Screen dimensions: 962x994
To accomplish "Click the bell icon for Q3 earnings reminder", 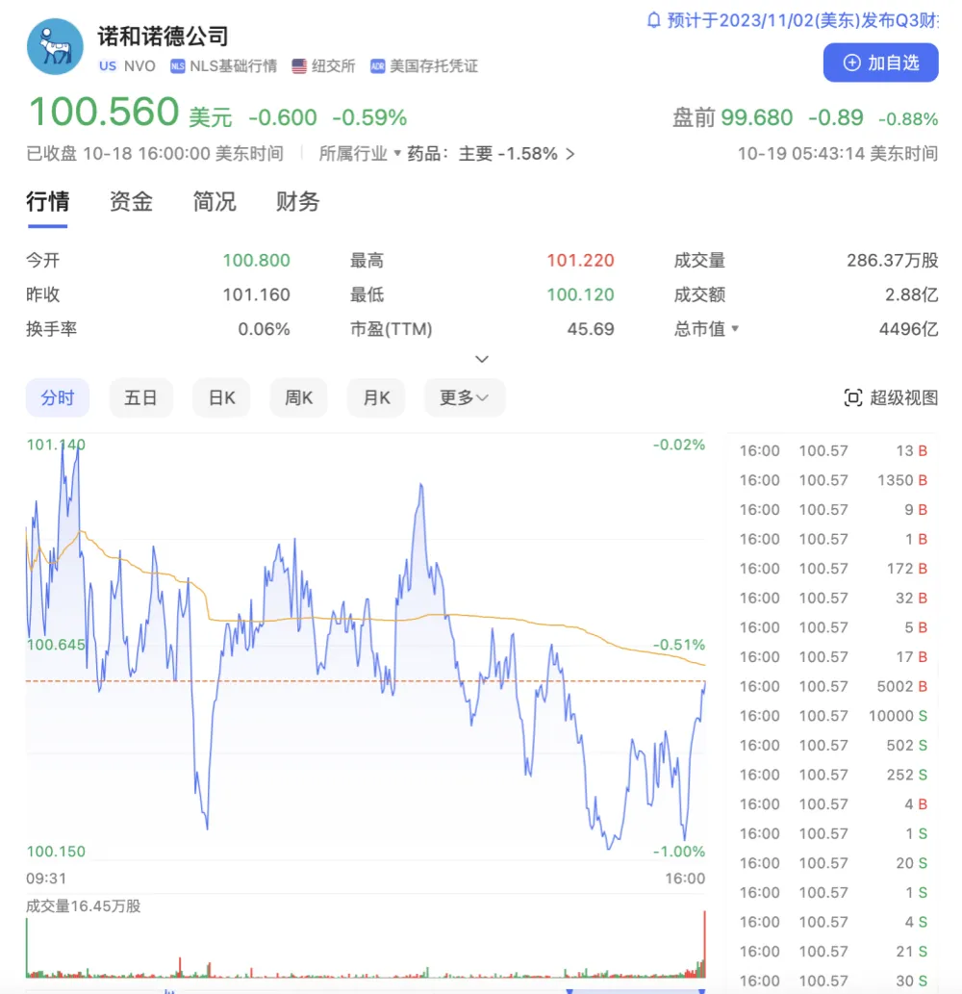I will tap(654, 19).
